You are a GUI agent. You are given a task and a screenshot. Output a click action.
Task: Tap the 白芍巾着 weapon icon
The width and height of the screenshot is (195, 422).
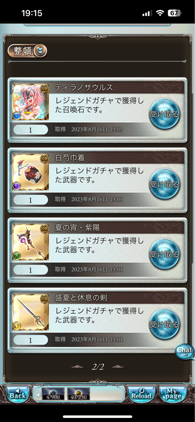tap(31, 172)
